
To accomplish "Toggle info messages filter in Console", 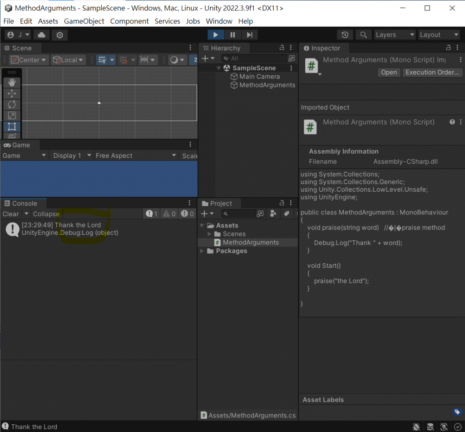I will [152, 214].
